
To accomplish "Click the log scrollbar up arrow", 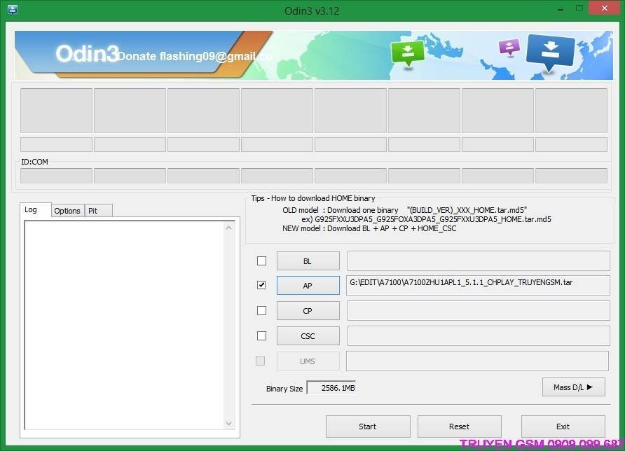I will (229, 228).
